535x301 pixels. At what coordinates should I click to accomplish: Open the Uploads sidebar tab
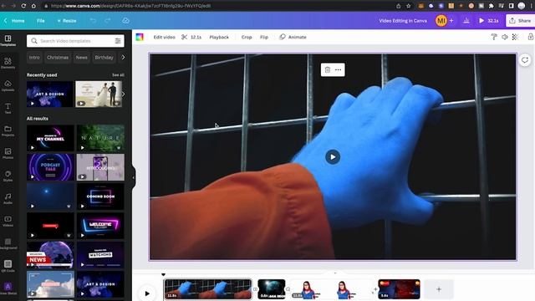[8, 85]
